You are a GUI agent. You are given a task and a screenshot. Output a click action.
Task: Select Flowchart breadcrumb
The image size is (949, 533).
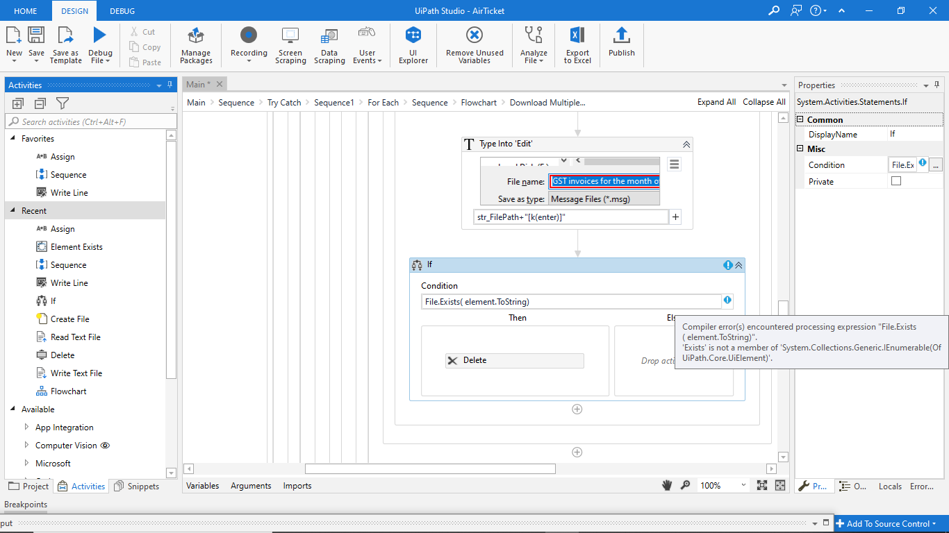coord(479,102)
